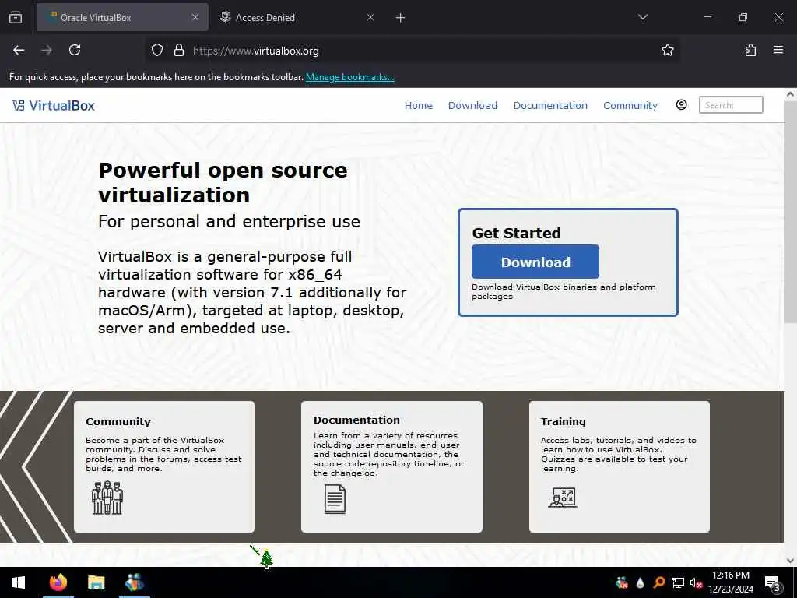This screenshot has width=797, height=598.
Task: Click the address bar URL
Action: click(x=255, y=51)
